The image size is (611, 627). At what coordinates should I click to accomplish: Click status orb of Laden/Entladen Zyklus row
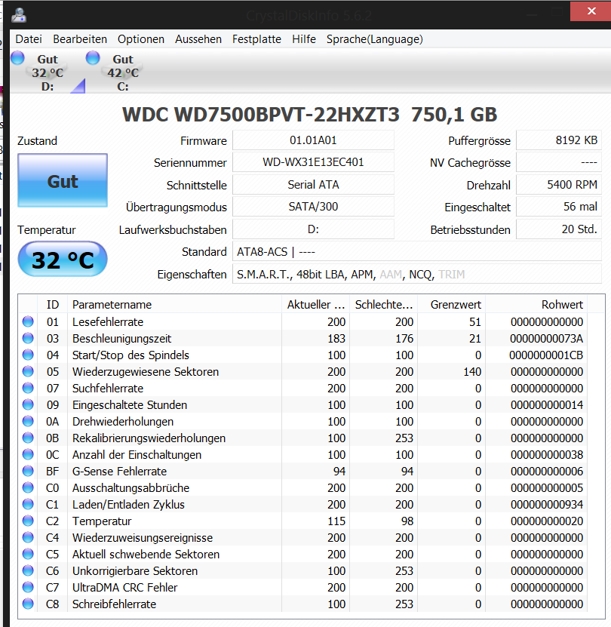coord(28,504)
